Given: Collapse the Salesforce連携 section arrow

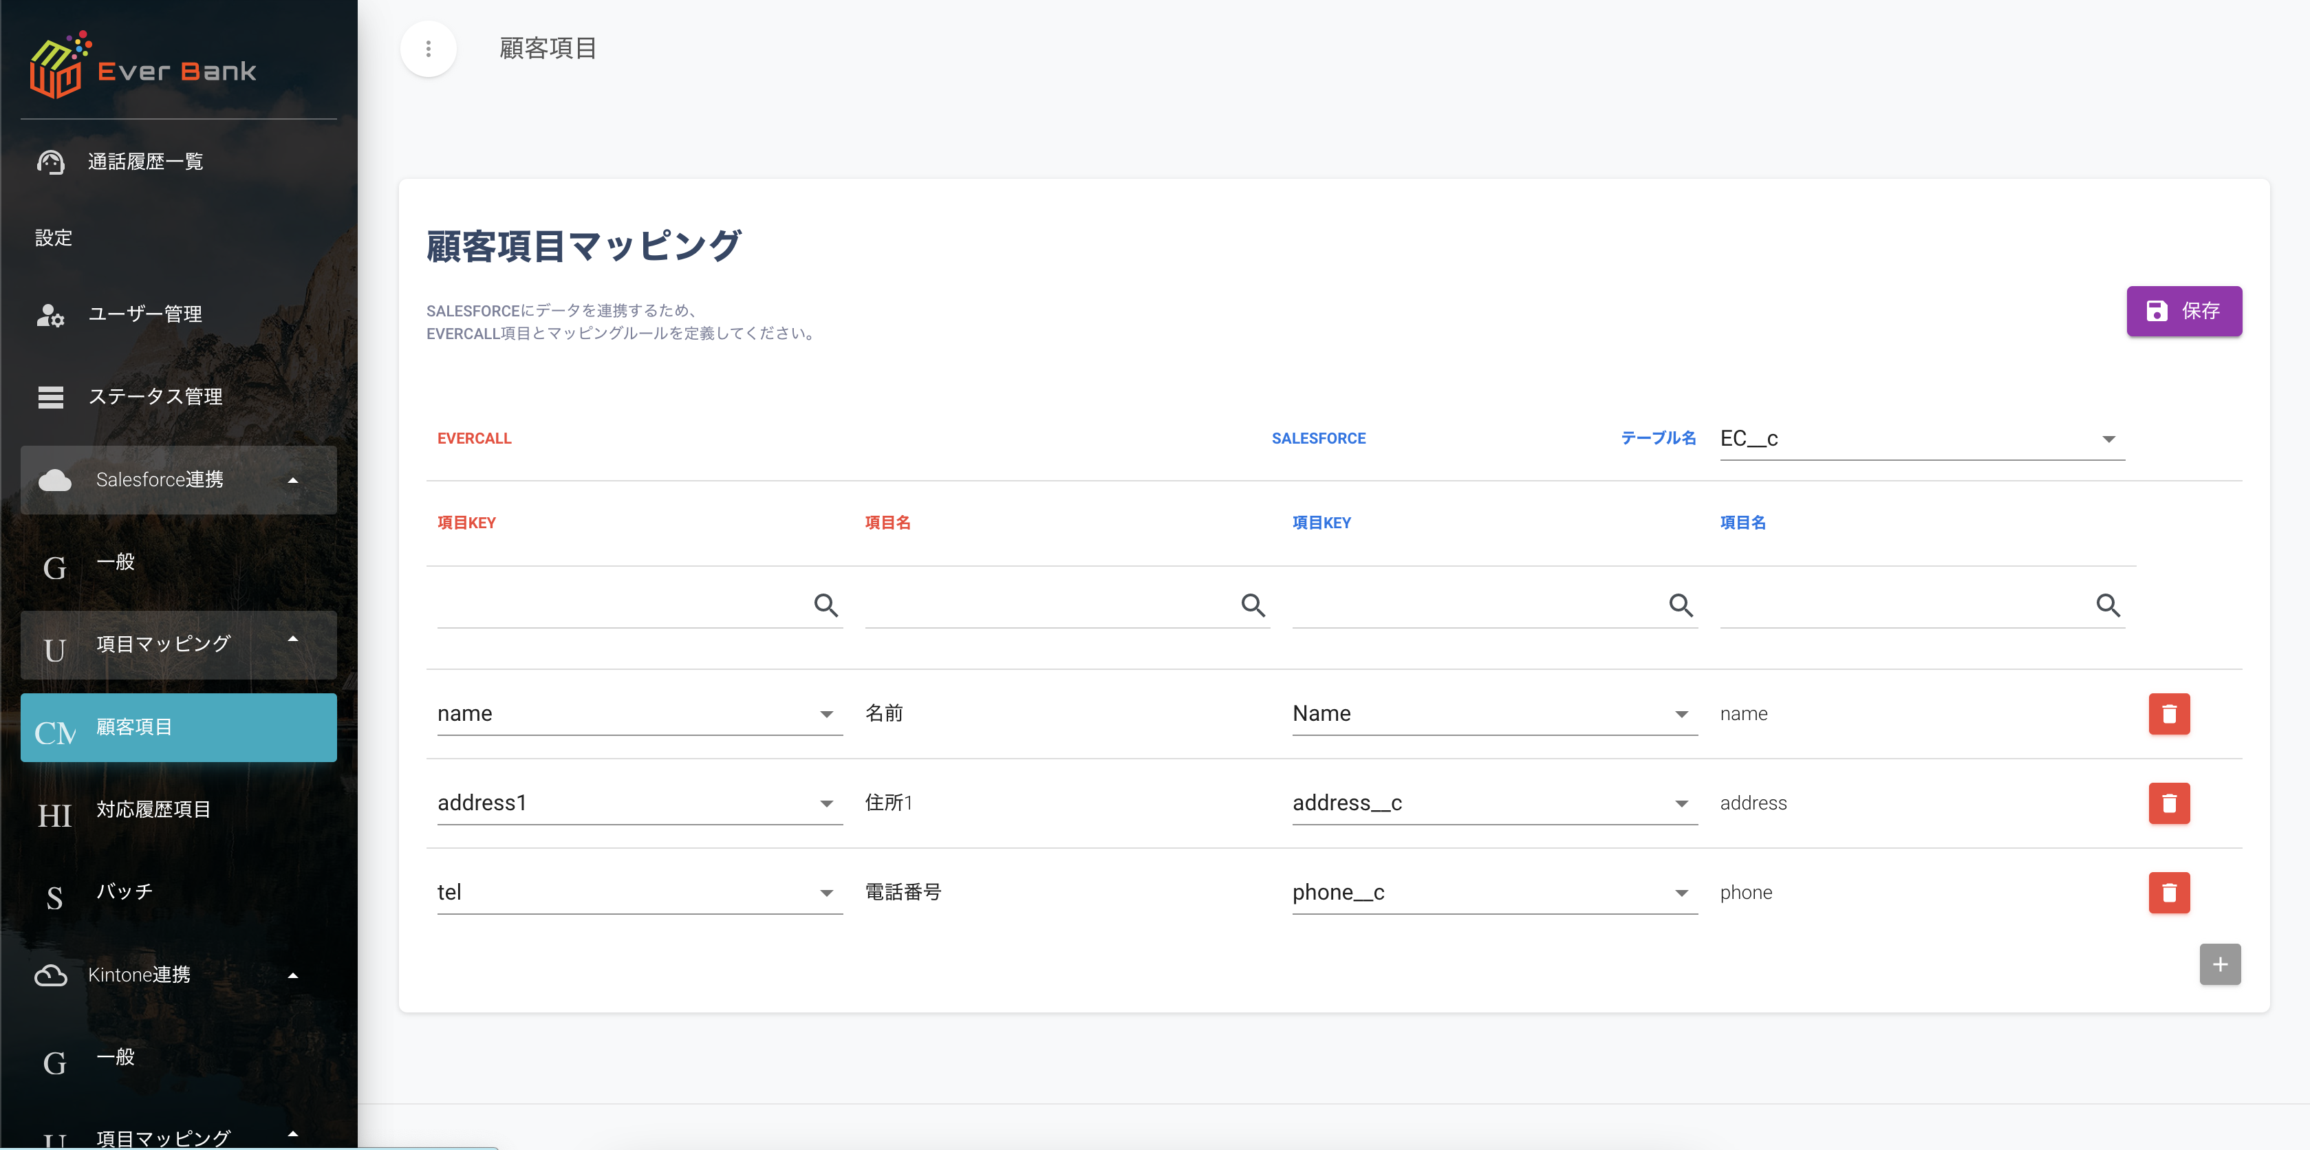Looking at the screenshot, I should tap(292, 481).
